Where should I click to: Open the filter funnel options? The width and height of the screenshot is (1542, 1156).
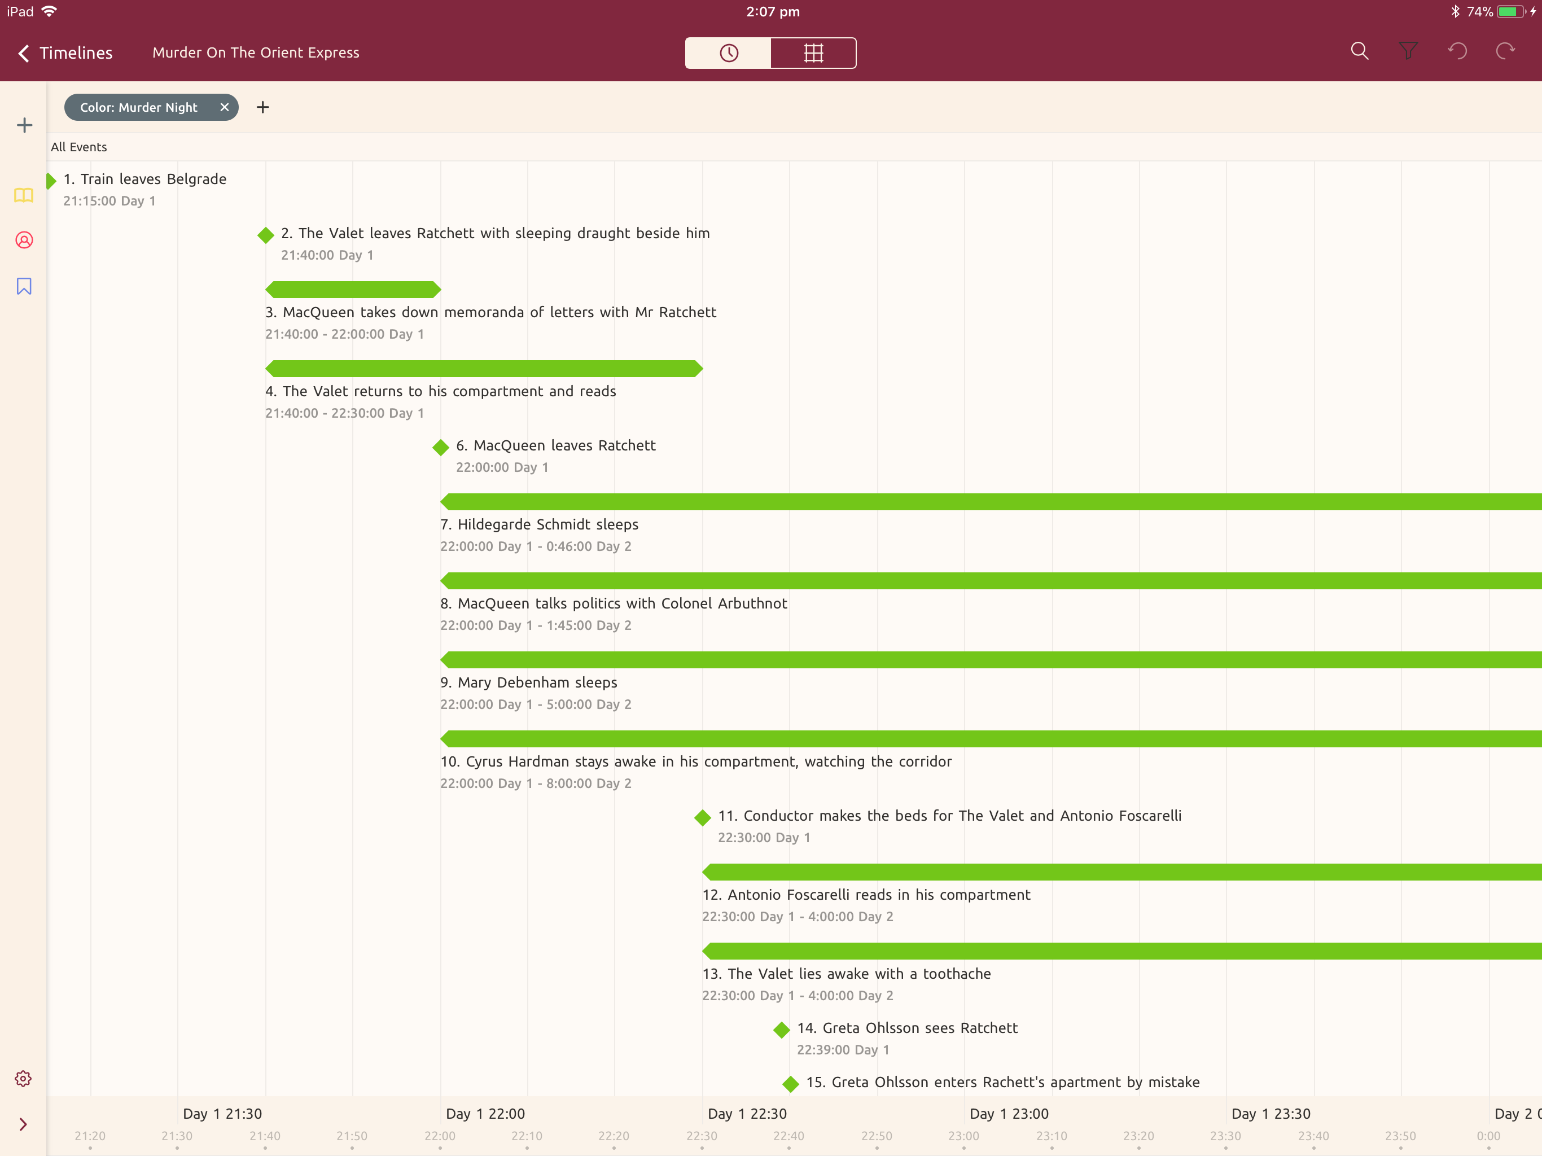(x=1408, y=51)
